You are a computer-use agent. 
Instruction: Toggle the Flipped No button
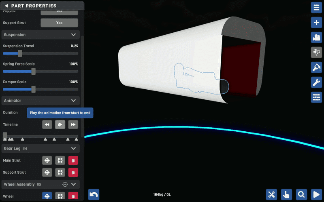59,13
